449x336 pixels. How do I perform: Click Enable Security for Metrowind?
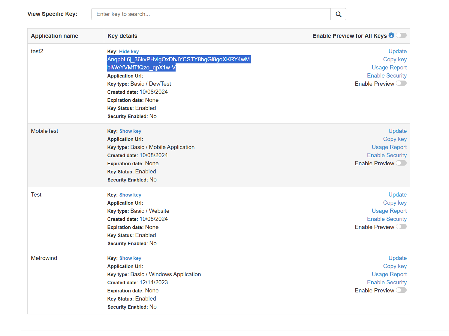pyautogui.click(x=387, y=283)
